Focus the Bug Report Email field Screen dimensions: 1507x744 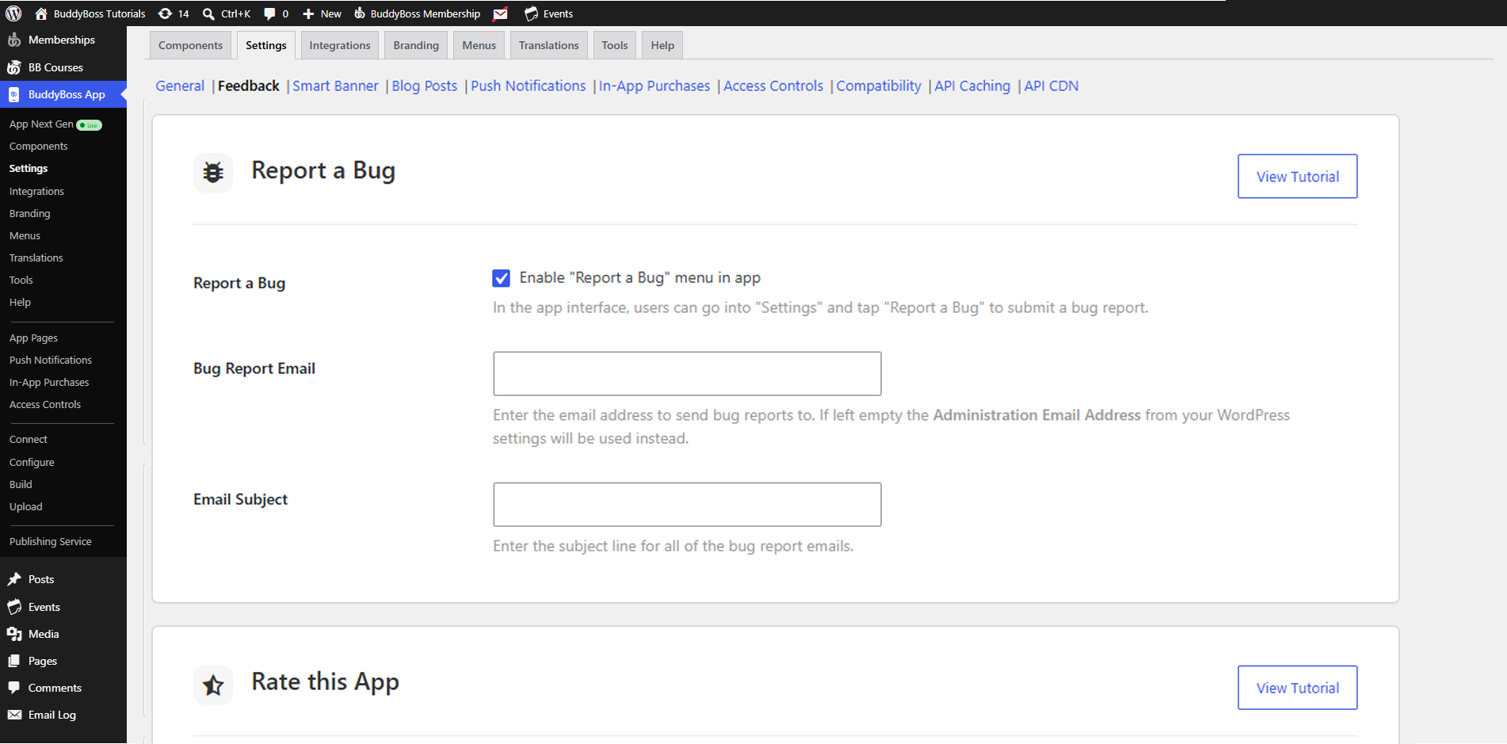[687, 373]
